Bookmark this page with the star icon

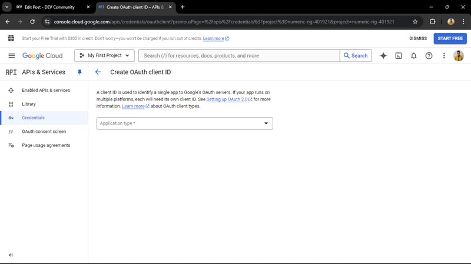(x=415, y=22)
